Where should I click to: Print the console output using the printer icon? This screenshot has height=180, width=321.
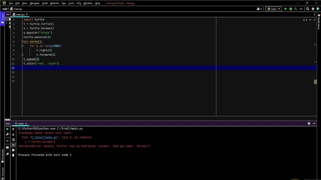pos(14,150)
